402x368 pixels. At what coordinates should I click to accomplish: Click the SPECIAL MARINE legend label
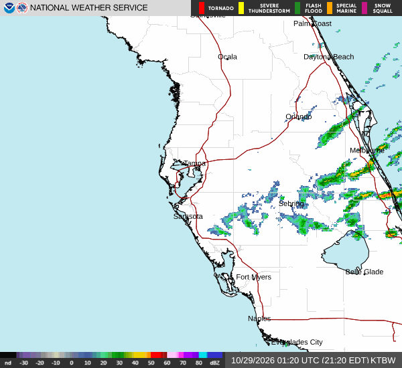[x=346, y=8]
